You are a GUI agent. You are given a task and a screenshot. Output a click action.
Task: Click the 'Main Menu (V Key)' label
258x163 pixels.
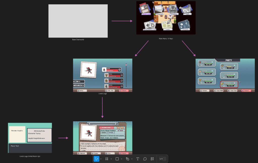point(166,39)
